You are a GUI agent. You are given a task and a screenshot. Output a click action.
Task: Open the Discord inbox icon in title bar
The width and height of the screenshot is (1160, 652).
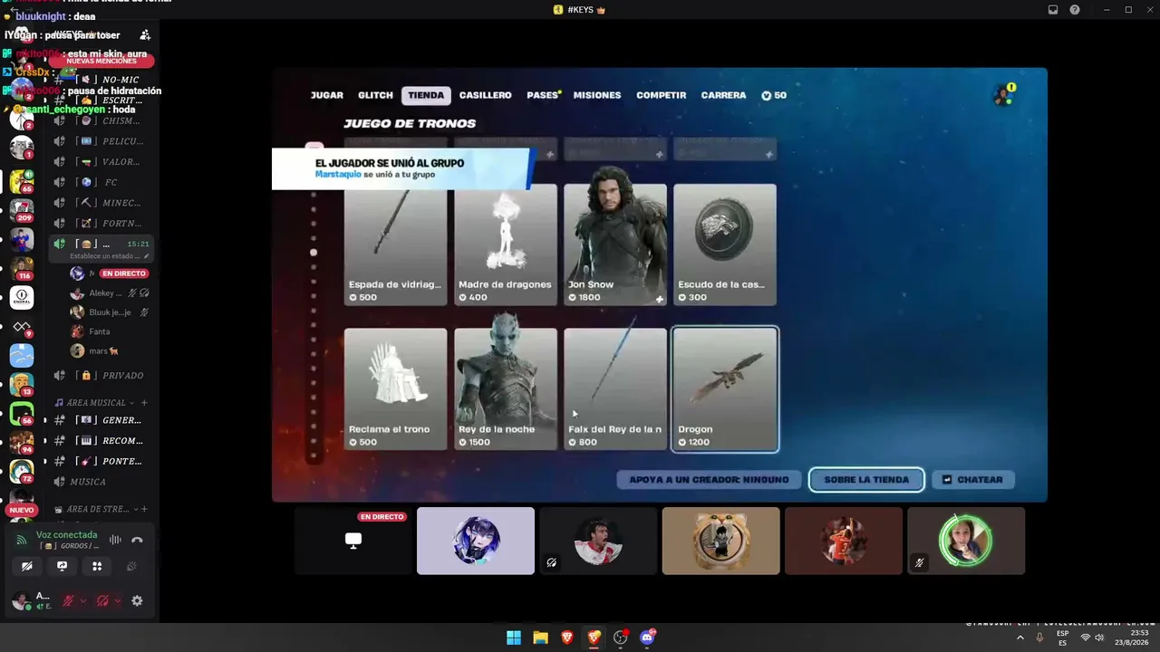coord(1053,10)
